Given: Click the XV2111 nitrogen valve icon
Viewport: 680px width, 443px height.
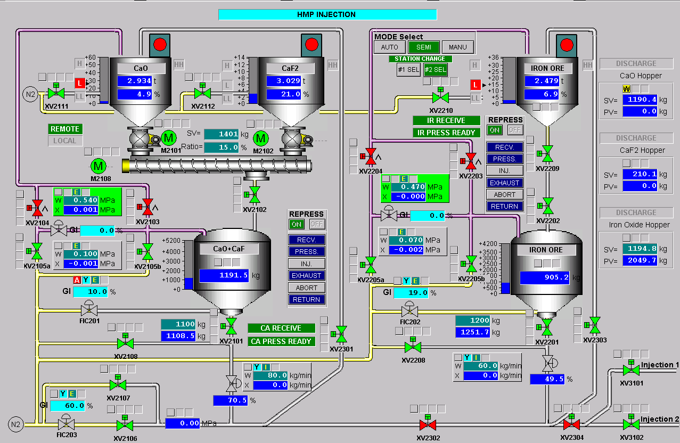Looking at the screenshot, I should [54, 93].
